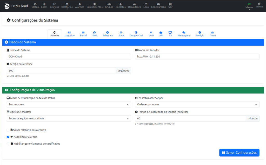Open Alarmes bell icon in navbar

[79, 5]
